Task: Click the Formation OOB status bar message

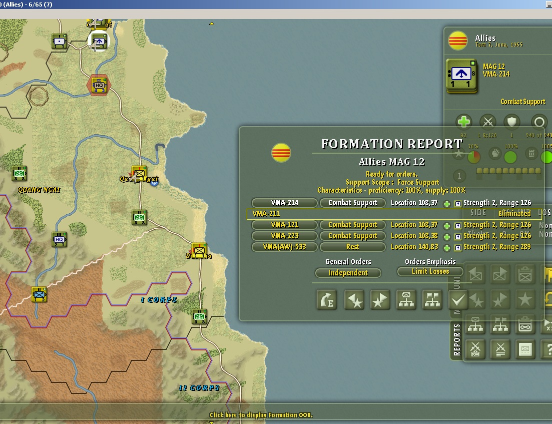Action: (x=261, y=415)
